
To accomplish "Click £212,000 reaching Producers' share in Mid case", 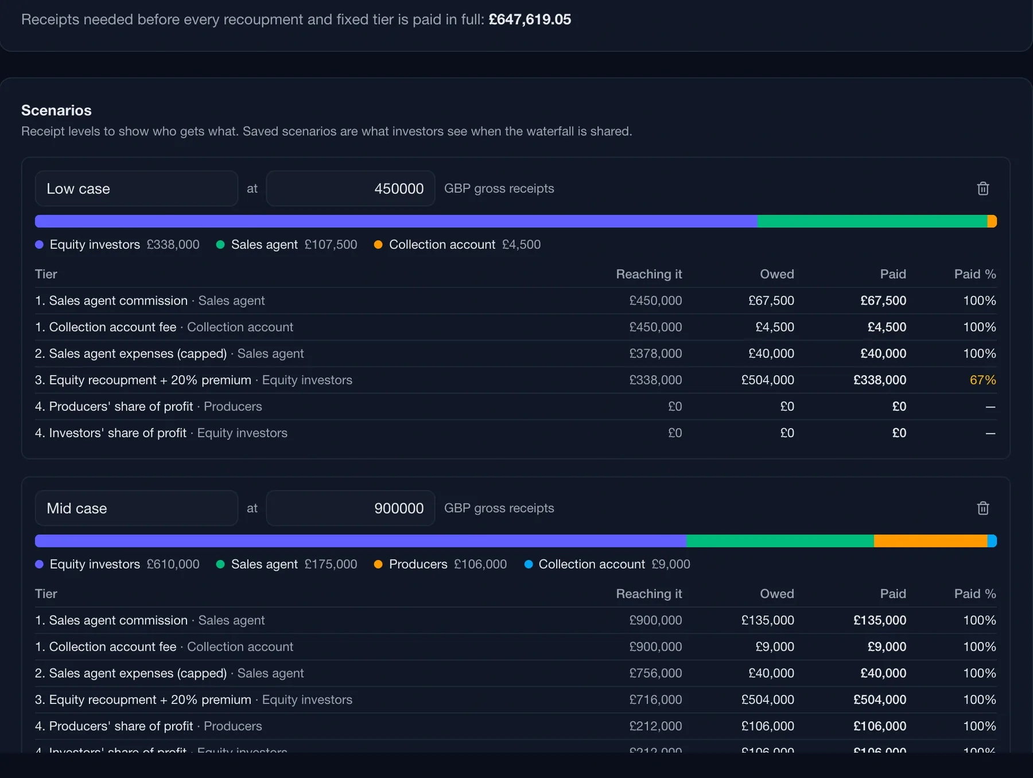I will 655,726.
